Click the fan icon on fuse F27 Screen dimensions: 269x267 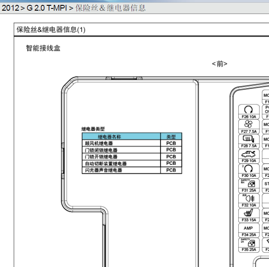click(248, 124)
